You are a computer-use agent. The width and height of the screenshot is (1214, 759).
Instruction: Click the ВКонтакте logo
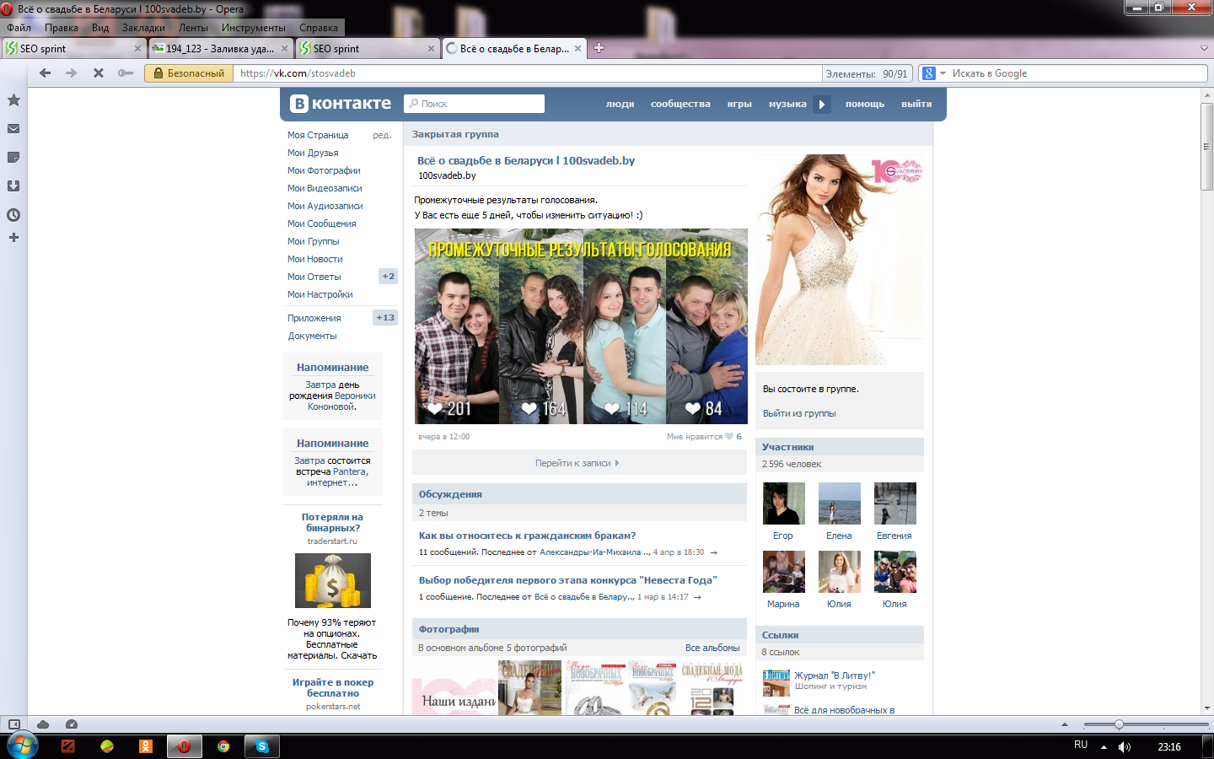(x=341, y=104)
